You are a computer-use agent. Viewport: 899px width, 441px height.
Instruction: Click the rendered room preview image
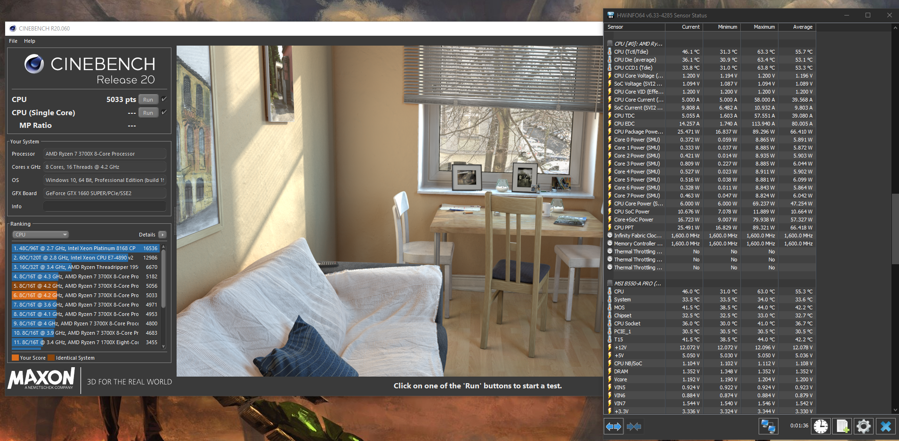[x=389, y=211]
